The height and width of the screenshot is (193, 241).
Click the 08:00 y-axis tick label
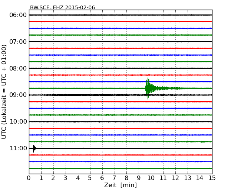coord(18,68)
